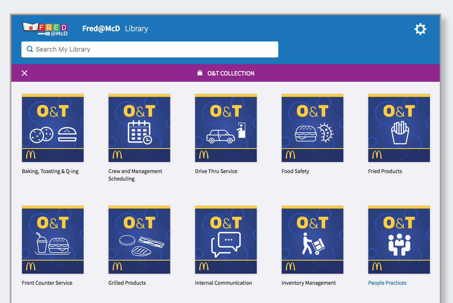
Task: Click the Search My Library field
Action: 150,49
